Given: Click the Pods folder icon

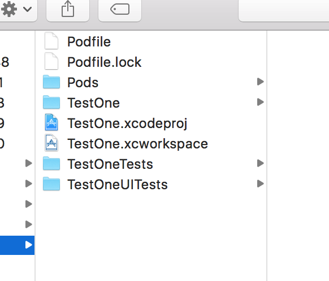Looking at the screenshot, I should coord(51,82).
